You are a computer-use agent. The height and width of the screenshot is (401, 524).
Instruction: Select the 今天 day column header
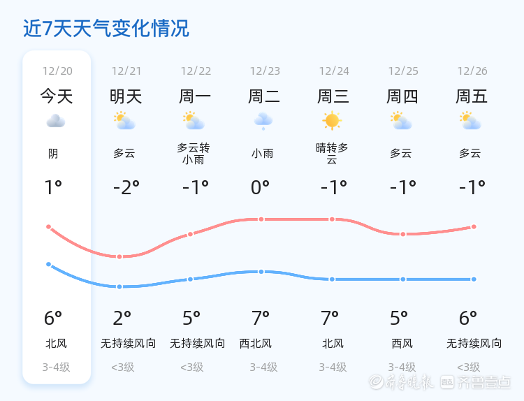pyautogui.click(x=57, y=96)
